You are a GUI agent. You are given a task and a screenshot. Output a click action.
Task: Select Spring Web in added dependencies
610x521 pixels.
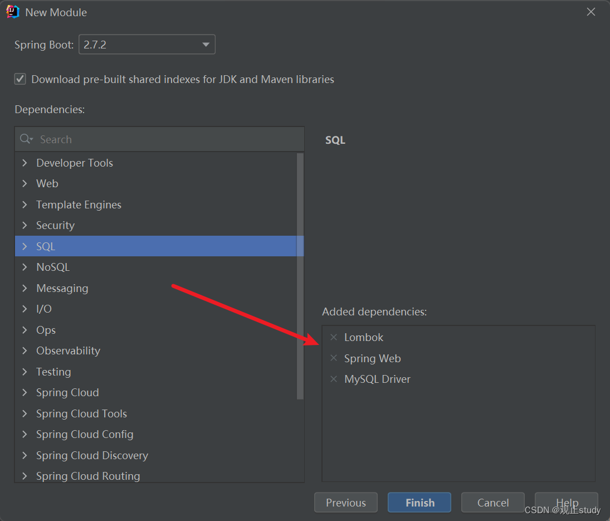pos(372,358)
